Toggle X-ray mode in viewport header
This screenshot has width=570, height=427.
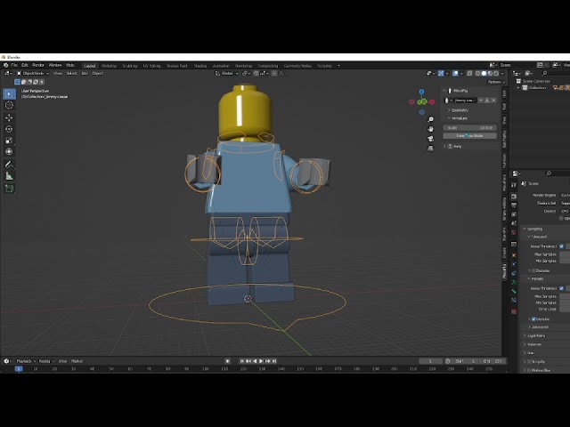pos(469,73)
